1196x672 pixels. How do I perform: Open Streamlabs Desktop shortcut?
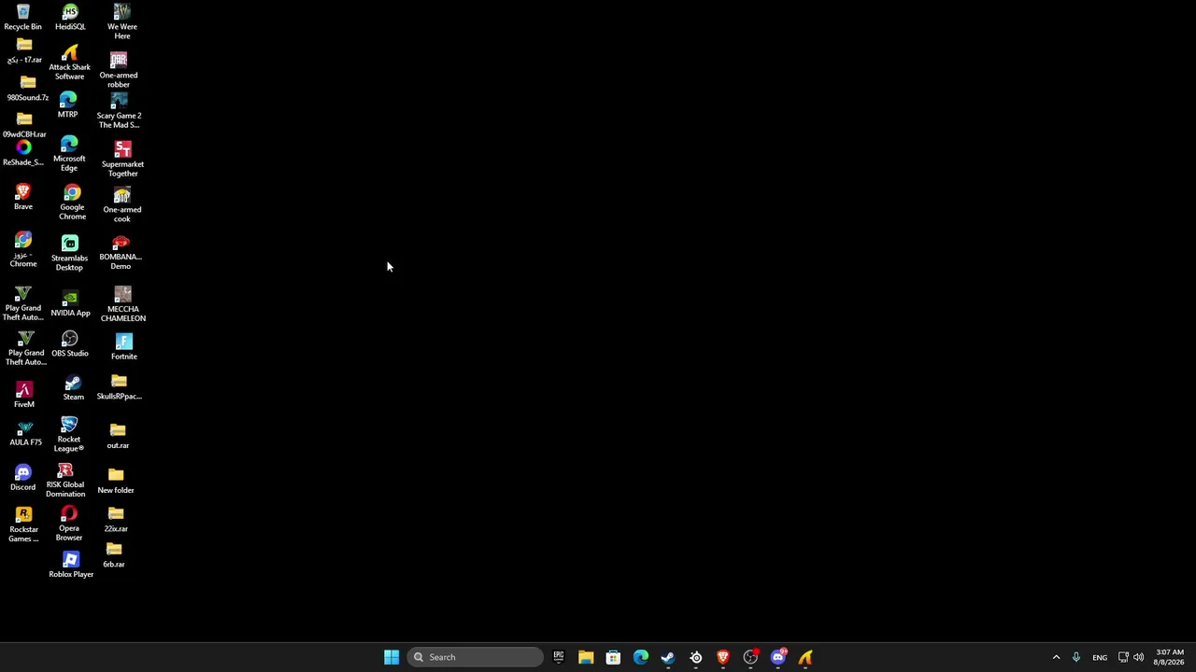point(69,253)
